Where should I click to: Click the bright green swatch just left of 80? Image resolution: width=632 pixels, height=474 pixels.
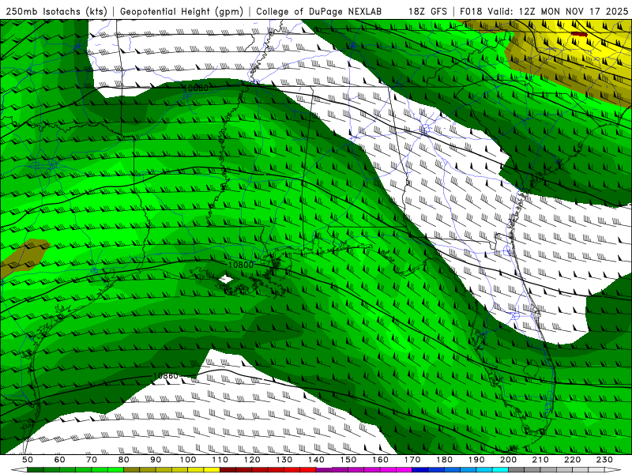[x=115, y=470]
